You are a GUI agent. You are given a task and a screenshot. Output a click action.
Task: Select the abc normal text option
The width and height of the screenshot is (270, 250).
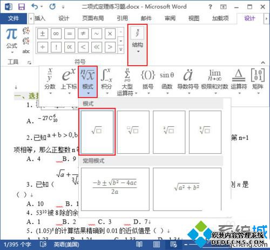pyautogui.click(x=26, y=51)
